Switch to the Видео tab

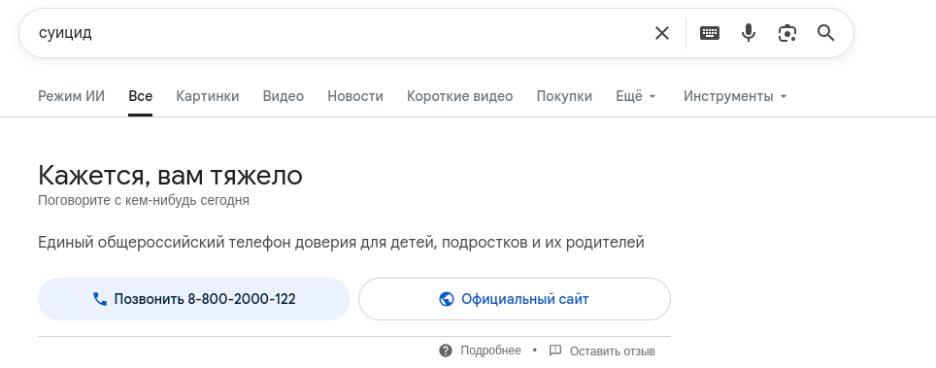[x=283, y=96]
